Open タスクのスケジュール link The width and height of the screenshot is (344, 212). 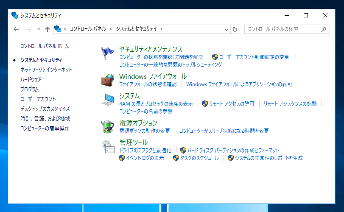[x=199, y=158]
